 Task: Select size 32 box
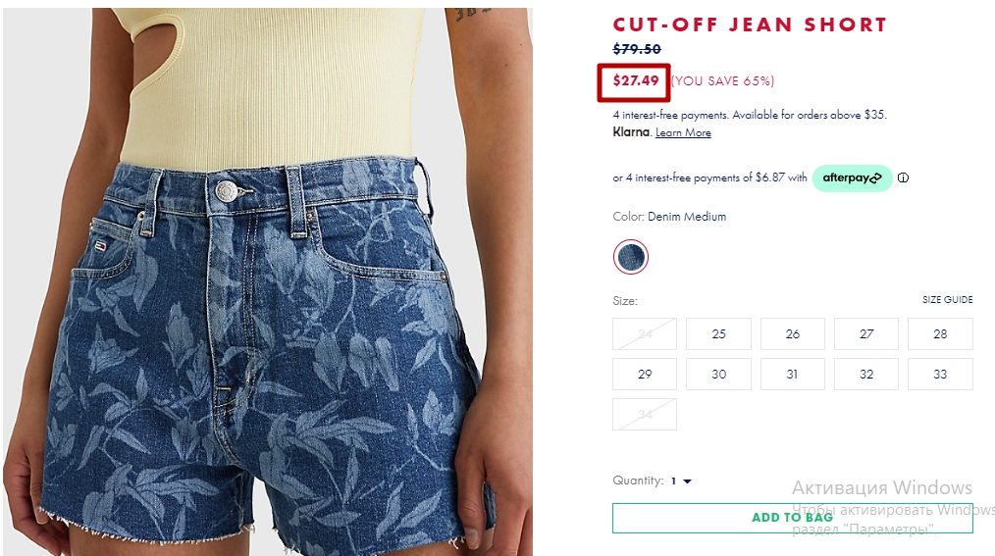pos(866,374)
